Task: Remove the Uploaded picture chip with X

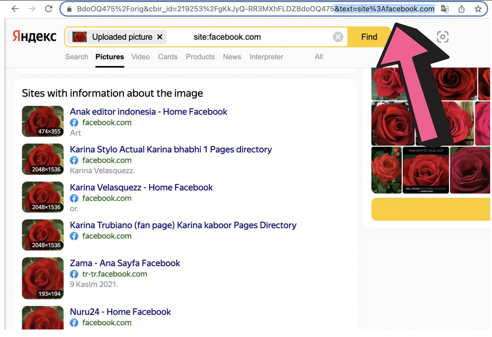Action: [159, 37]
